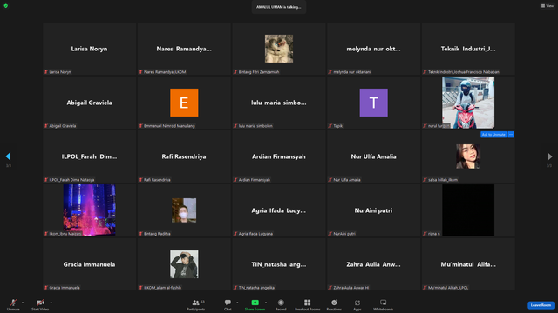This screenshot has width=558, height=313.
Task: Select the ILPOL_Farah Dim... participant tile
Action: click(x=89, y=156)
